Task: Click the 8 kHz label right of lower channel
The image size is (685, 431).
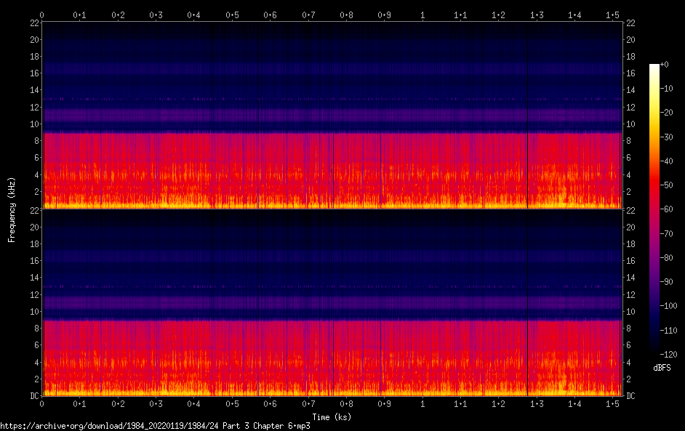Action: (629, 329)
